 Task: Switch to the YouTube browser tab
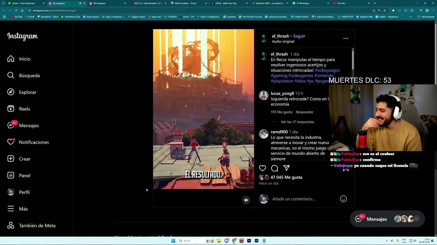pyautogui.click(x=351, y=3)
